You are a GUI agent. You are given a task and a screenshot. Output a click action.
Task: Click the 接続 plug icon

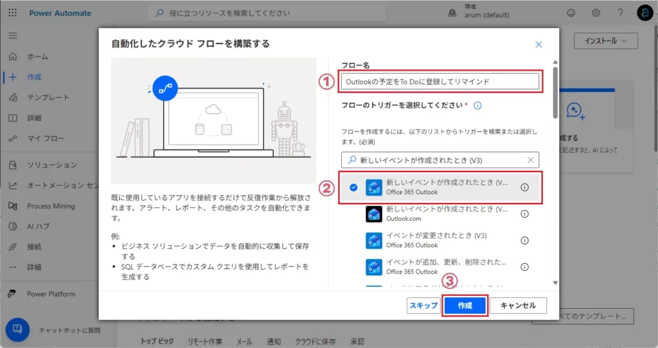click(x=13, y=247)
